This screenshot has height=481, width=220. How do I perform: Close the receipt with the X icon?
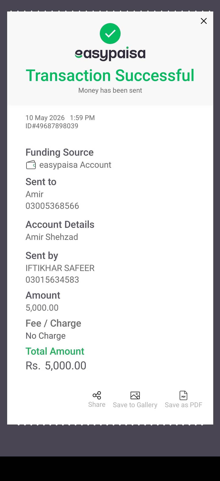pos(204,21)
